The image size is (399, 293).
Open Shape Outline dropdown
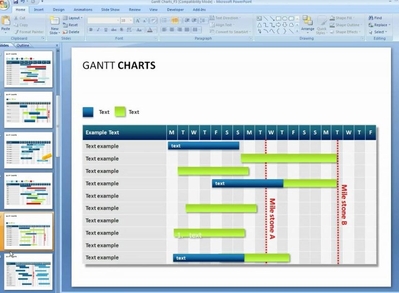(x=346, y=25)
